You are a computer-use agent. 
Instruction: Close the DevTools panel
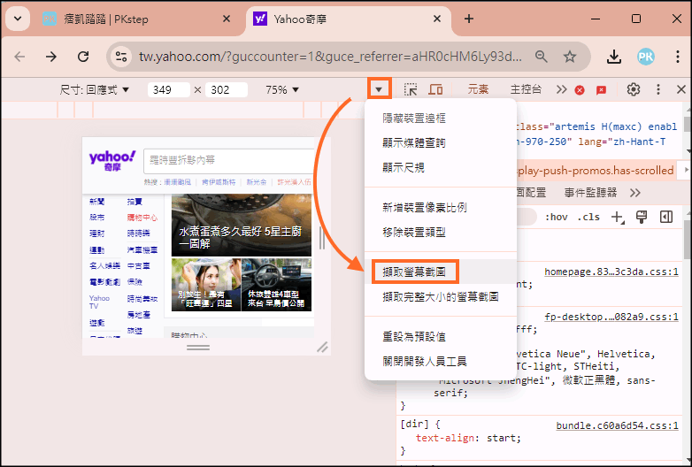(x=681, y=89)
